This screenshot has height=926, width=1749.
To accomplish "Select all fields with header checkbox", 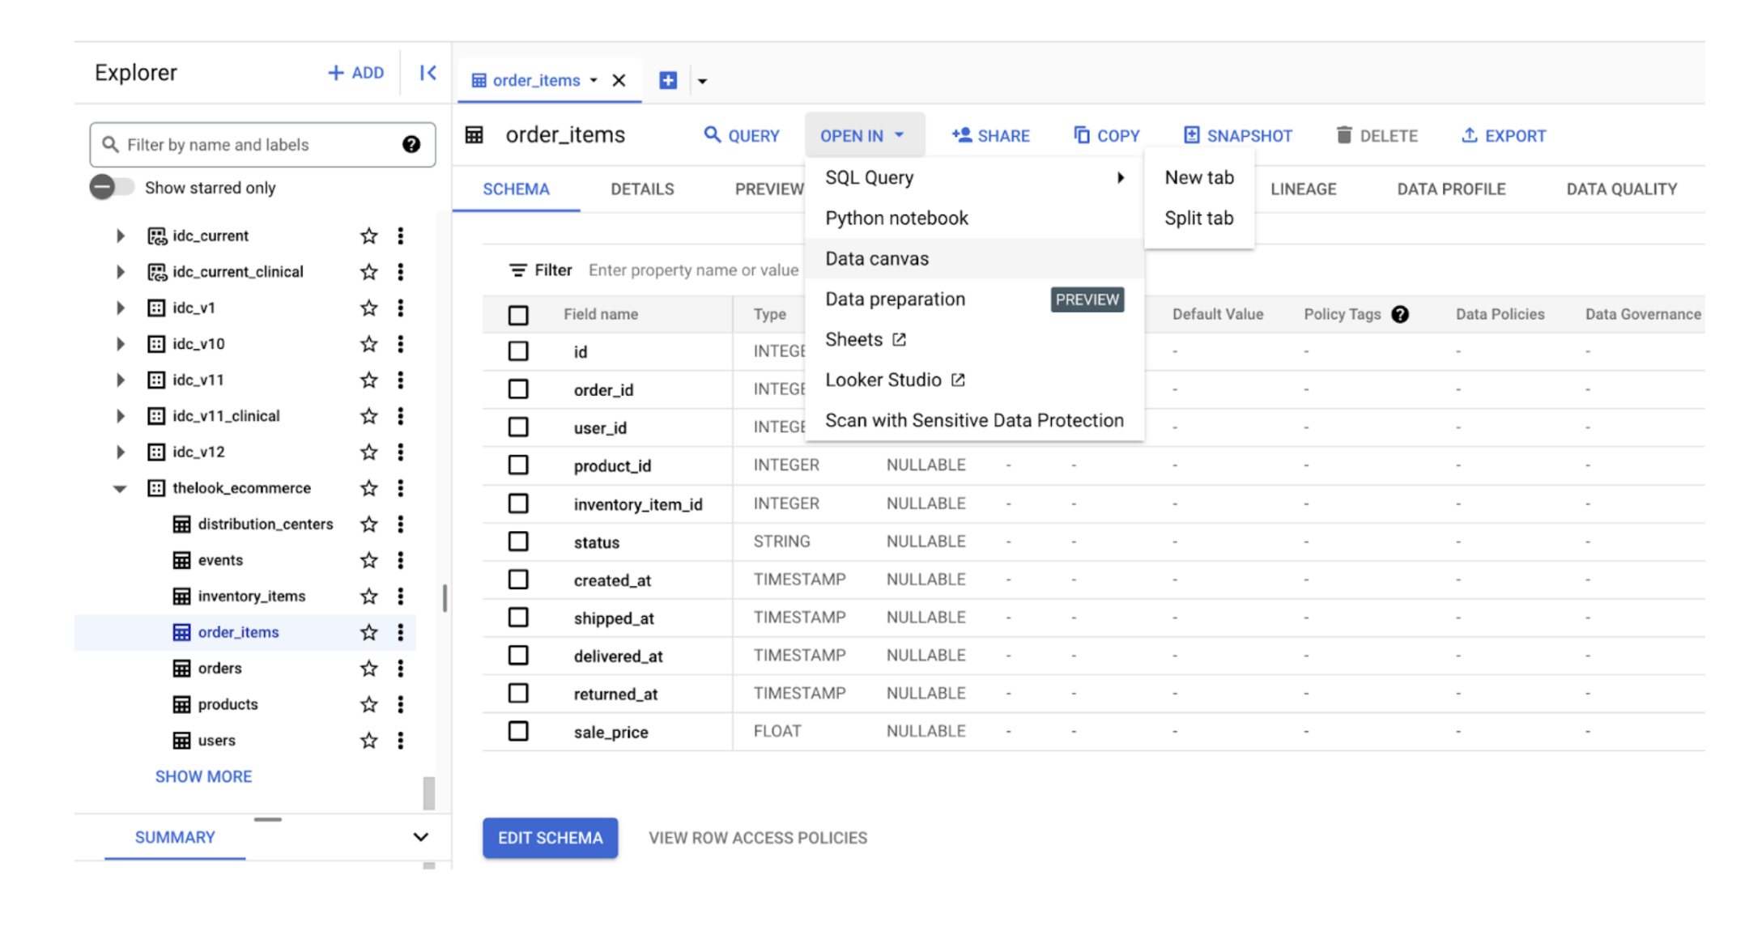I will click(518, 314).
